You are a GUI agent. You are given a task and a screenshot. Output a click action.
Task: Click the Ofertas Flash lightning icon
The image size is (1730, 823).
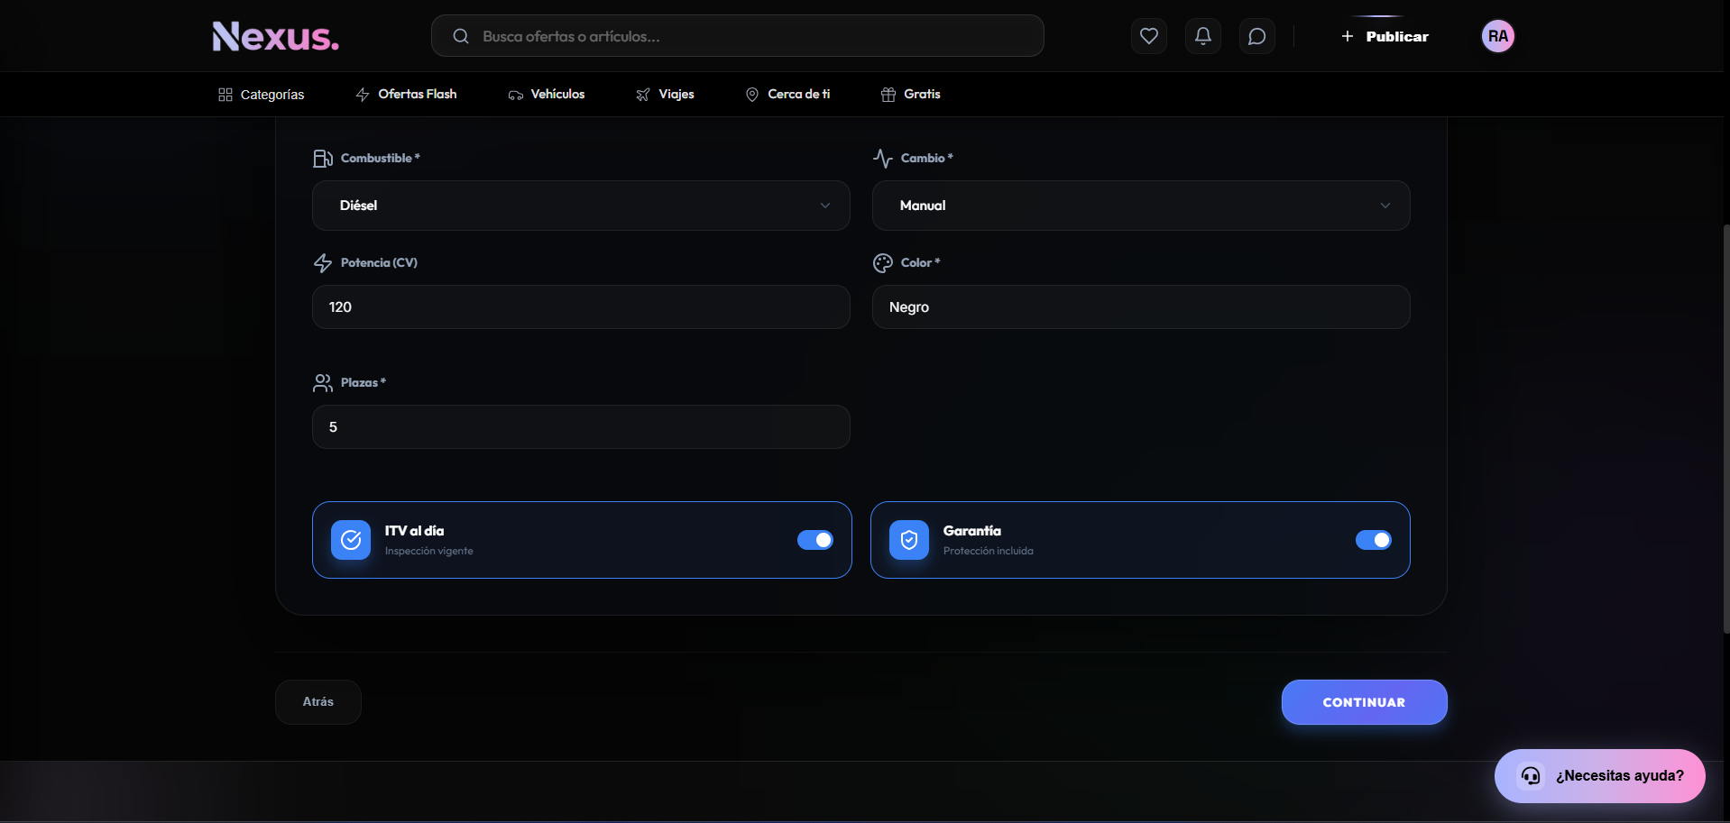click(363, 95)
